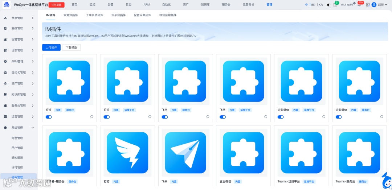Expand the 告警管理 chevron
The image size is (392, 190).
point(33,40)
